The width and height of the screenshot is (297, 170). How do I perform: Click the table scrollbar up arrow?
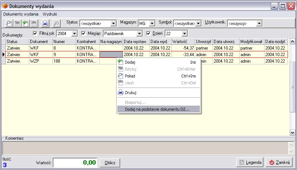pos(292,41)
